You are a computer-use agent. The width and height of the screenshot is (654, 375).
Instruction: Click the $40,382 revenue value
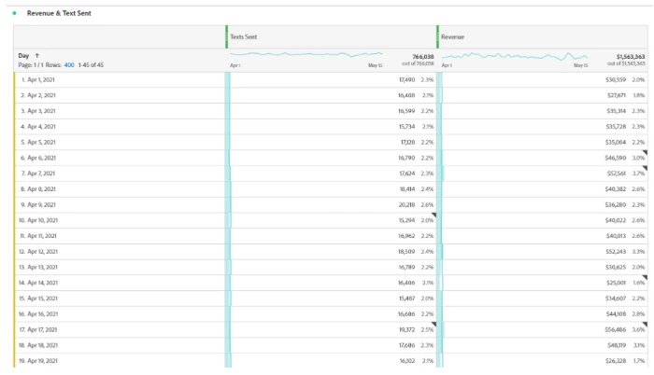(x=616, y=189)
